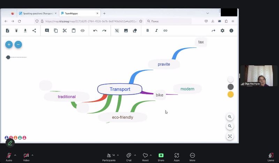Copy the selected node
Image resolution: width=279 pixels, height=163 pixels.
click(x=56, y=31)
